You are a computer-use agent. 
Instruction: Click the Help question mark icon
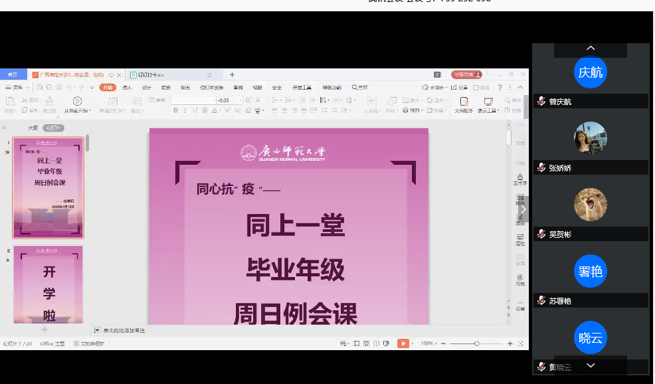click(x=500, y=87)
